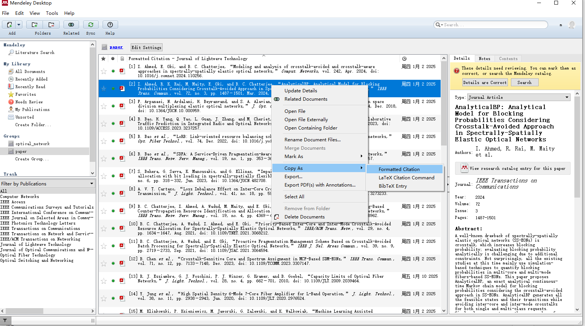Choose Formatted Citation from submenu
585x326 pixels.
coord(405,169)
